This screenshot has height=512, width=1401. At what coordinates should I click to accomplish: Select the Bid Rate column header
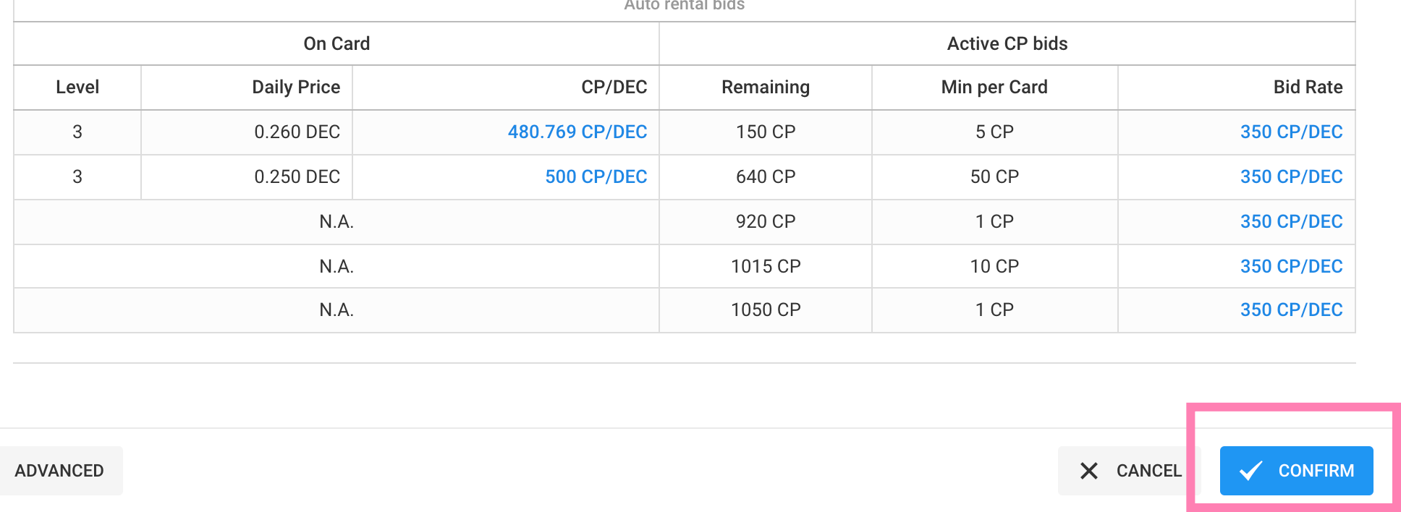[1308, 88]
